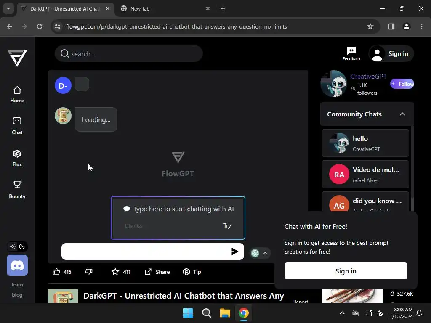Screen dimensions: 431x323
Task: Open Feedback in page header
Action: (x=351, y=53)
